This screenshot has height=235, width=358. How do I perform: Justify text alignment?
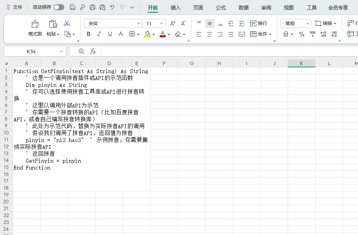231,34
